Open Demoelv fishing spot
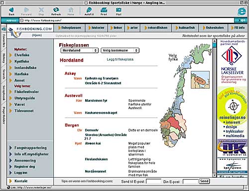The height and width of the screenshot is (191, 249). (92, 130)
